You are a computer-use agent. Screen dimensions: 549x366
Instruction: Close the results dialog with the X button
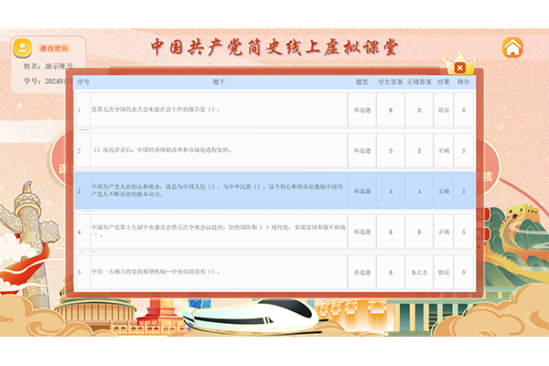(460, 68)
